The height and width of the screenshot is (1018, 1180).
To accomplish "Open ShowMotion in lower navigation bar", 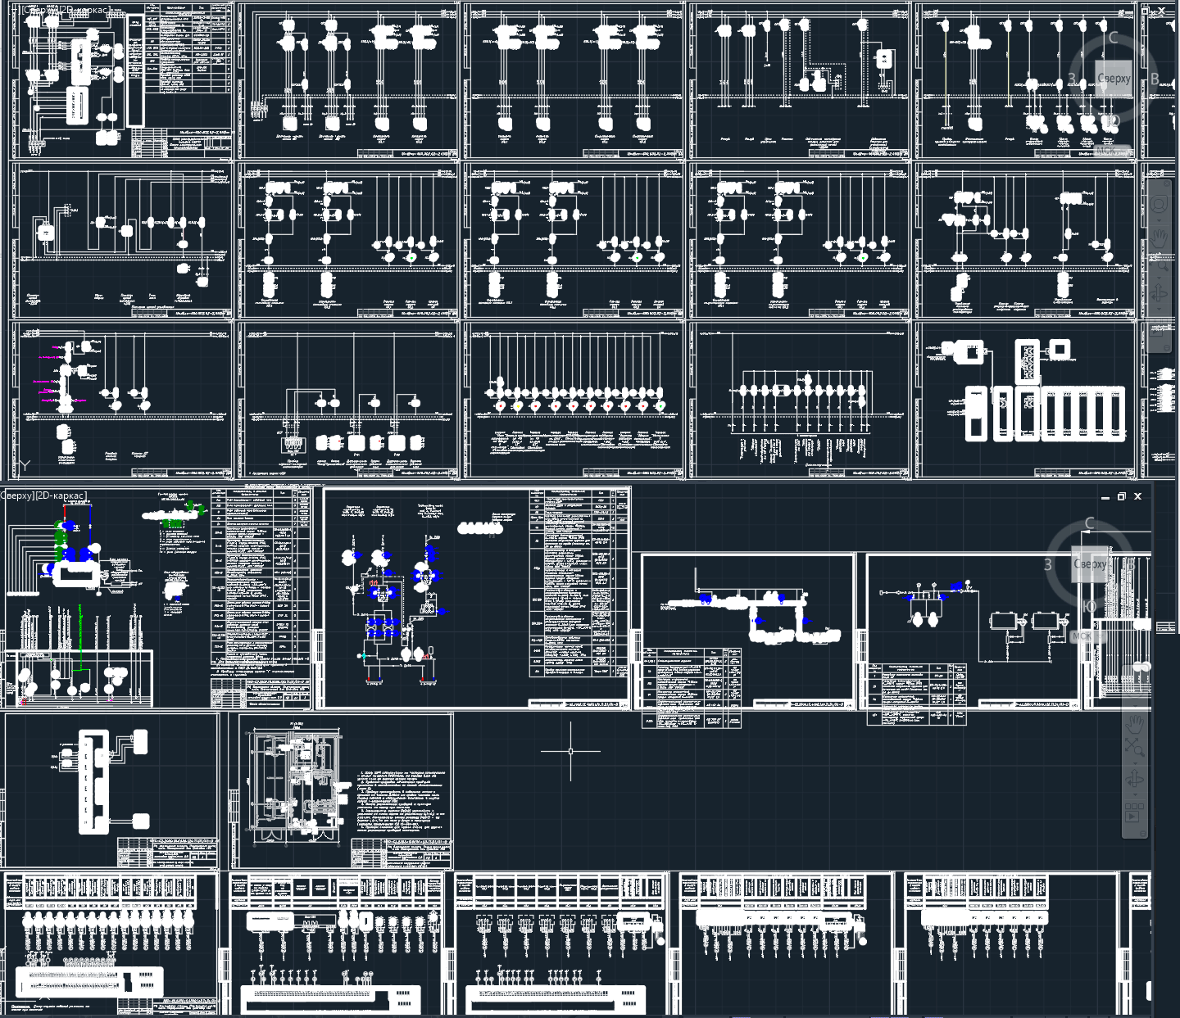I will pyautogui.click(x=1134, y=812).
